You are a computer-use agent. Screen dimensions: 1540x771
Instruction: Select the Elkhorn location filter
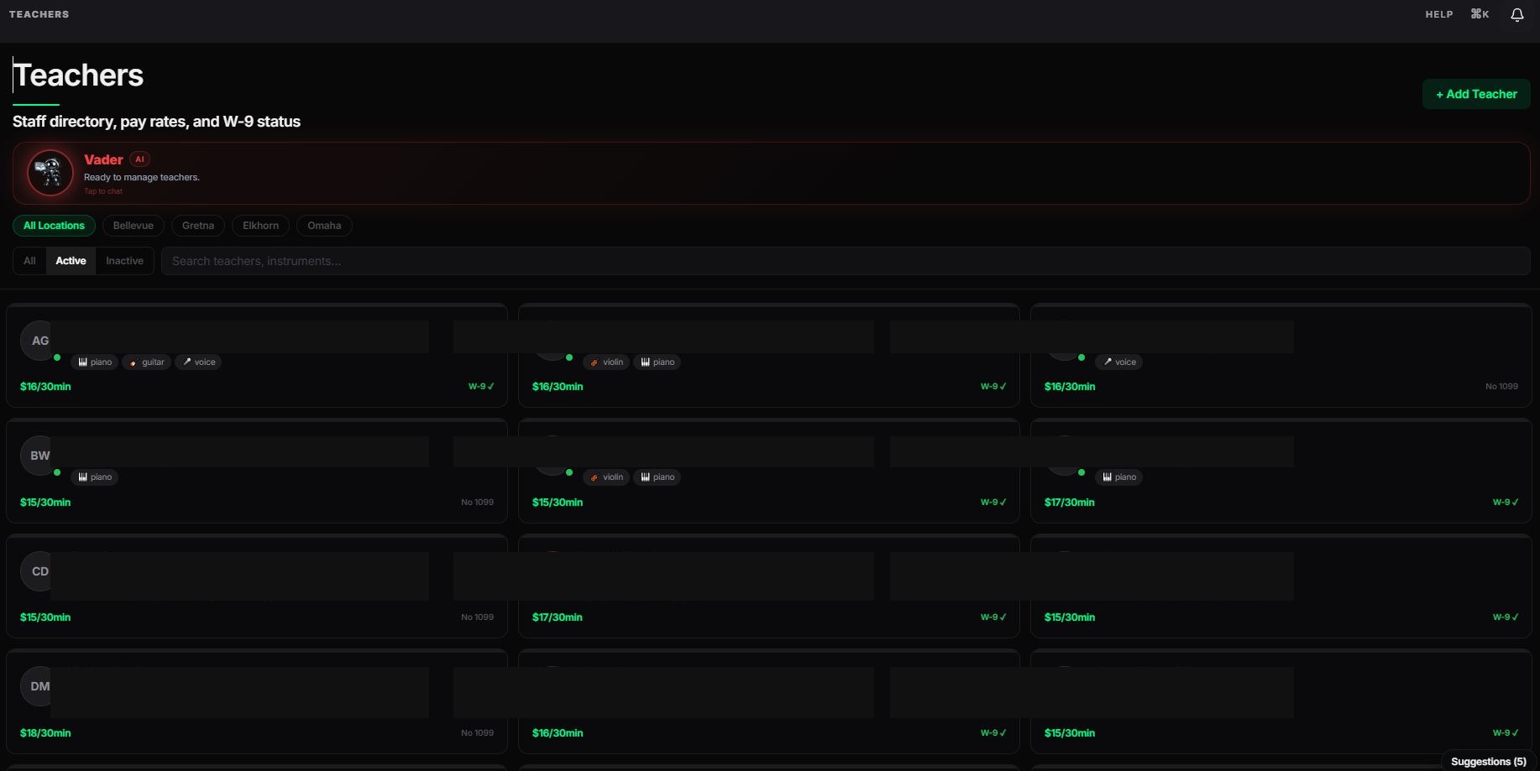point(260,226)
